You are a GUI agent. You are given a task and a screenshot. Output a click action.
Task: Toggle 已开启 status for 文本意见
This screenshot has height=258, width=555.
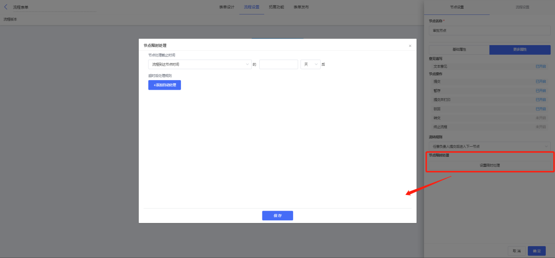(x=541, y=67)
